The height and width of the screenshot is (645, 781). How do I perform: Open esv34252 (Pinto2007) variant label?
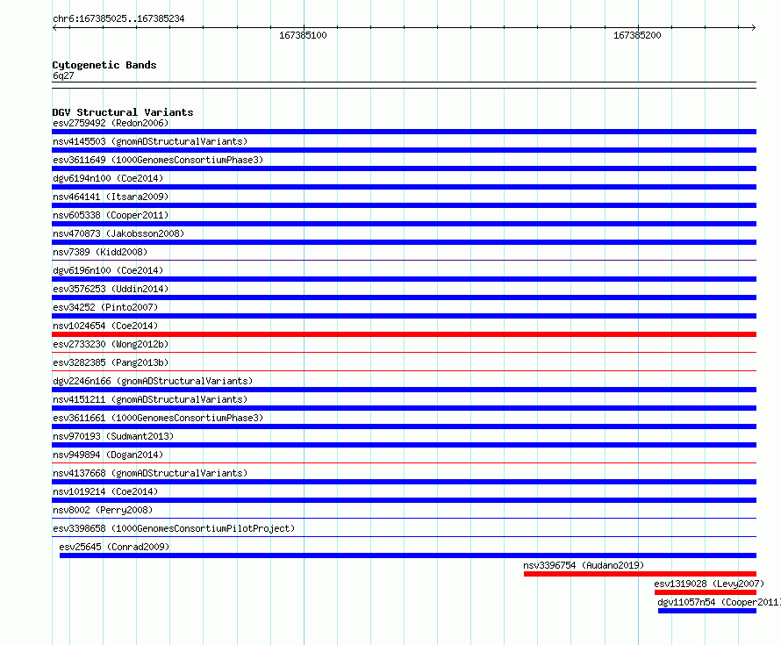105,307
